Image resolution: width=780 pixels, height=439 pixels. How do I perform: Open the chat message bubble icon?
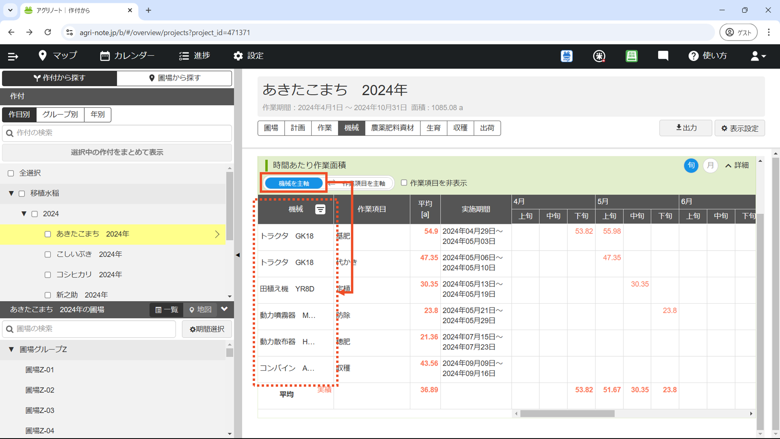[663, 56]
